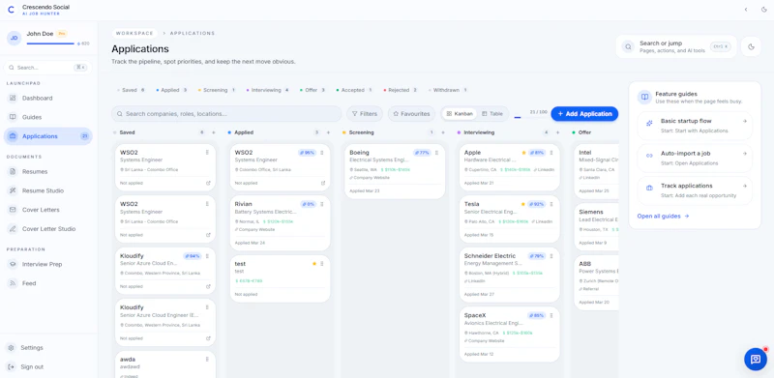Open menu dots on Boeing card
The image size is (774, 378).
(436, 153)
